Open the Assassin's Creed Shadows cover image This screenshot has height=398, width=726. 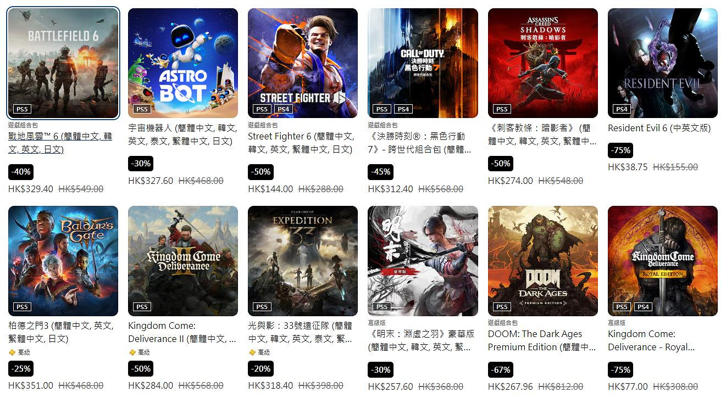tap(543, 63)
